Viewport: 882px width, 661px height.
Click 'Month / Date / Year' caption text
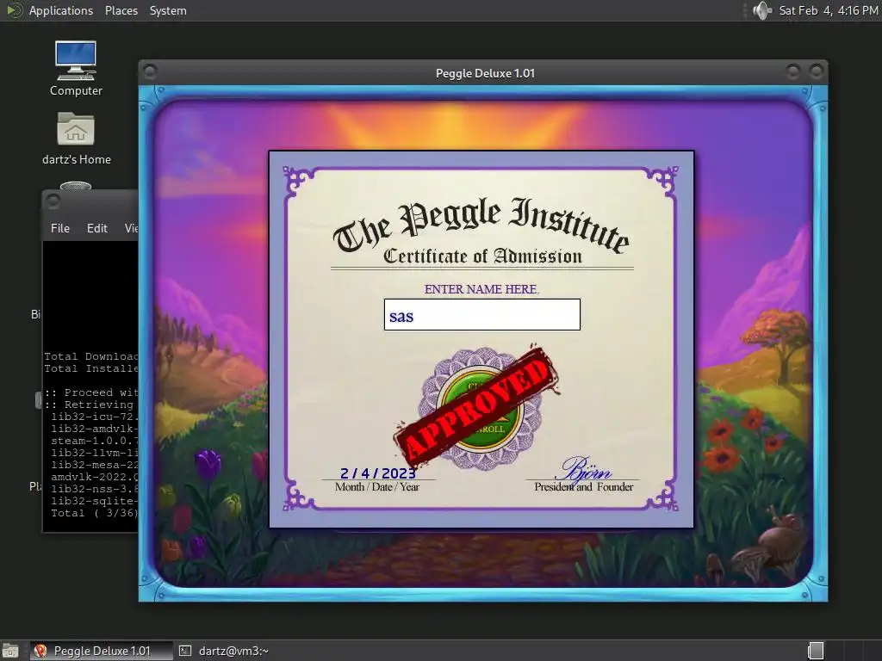(377, 487)
